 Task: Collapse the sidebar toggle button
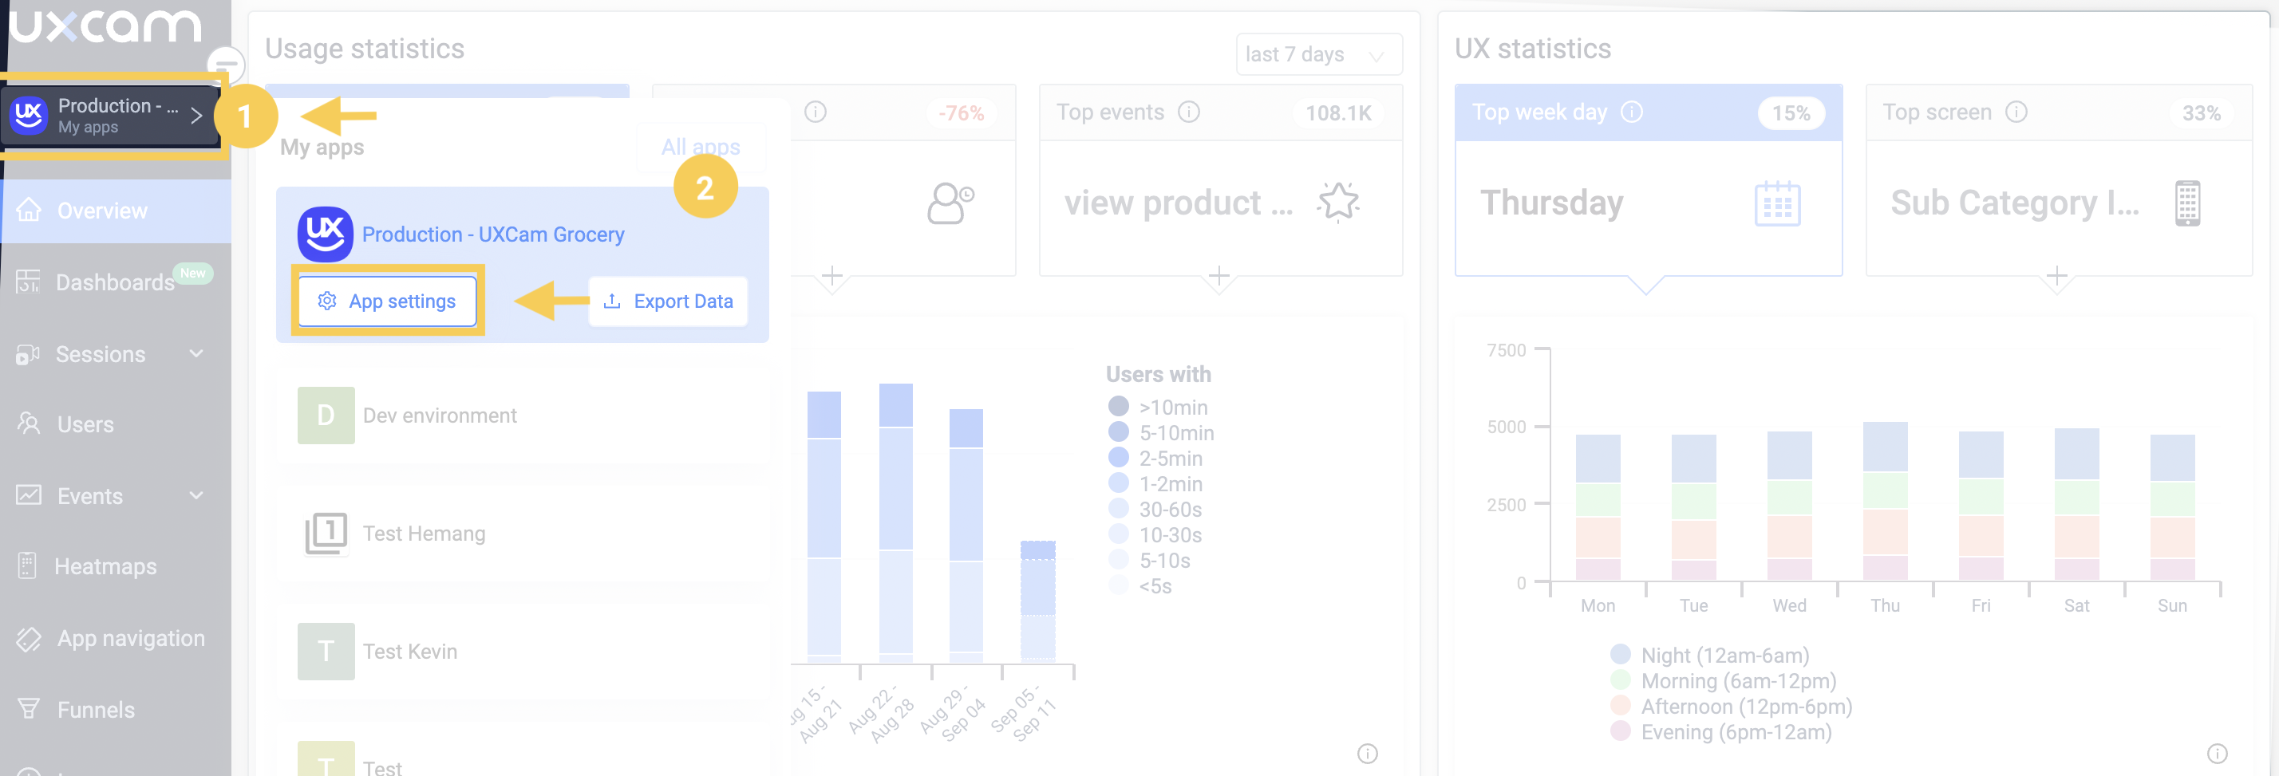pyautogui.click(x=226, y=64)
